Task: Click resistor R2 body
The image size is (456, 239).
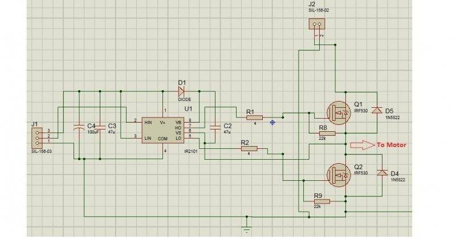Action: [249, 149]
